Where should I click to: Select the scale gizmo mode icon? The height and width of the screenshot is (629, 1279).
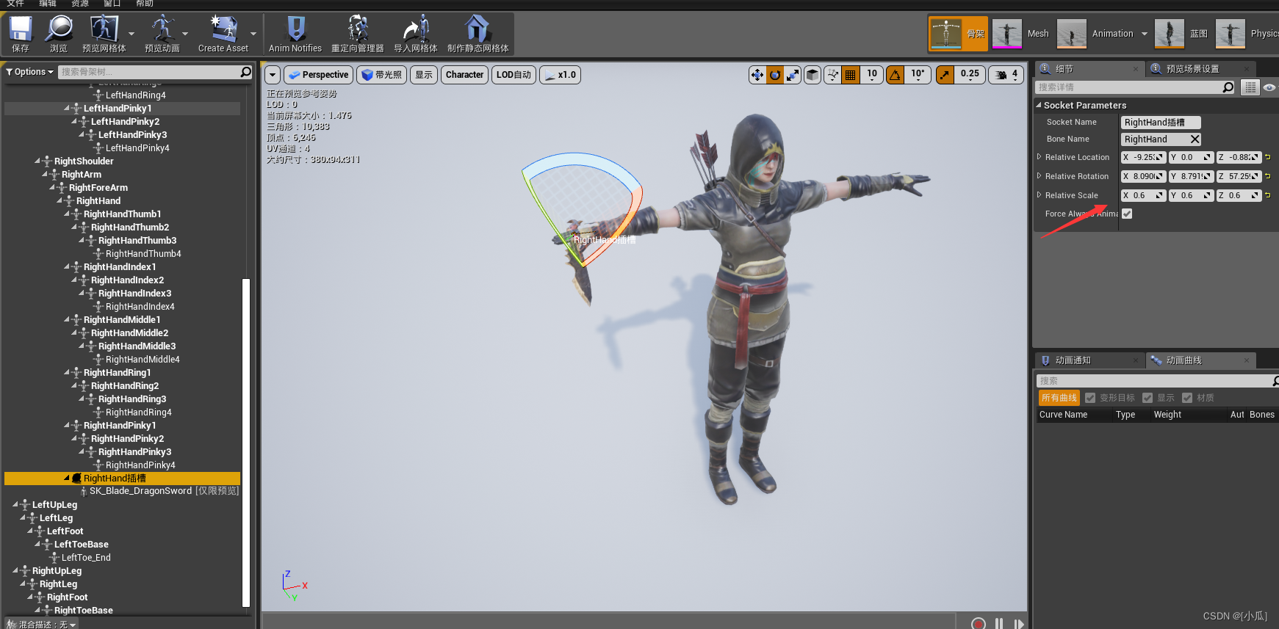793,75
